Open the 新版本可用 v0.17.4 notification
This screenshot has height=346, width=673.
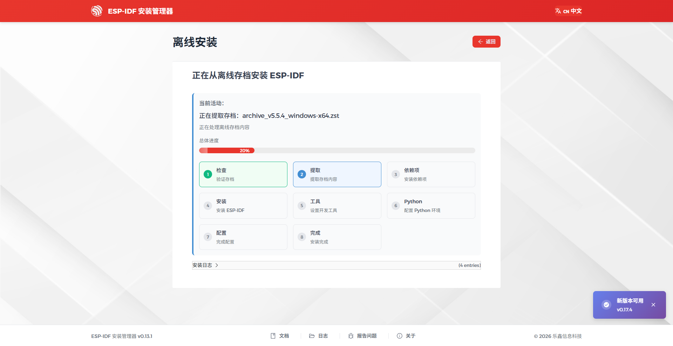630,305
